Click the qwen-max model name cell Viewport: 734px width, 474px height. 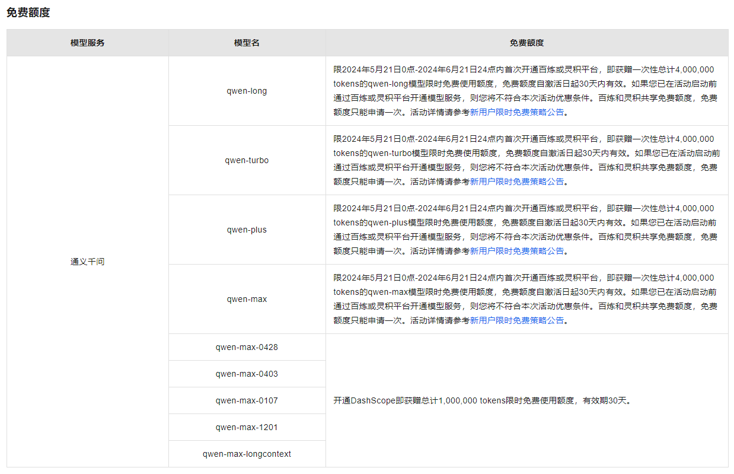pyautogui.click(x=247, y=299)
